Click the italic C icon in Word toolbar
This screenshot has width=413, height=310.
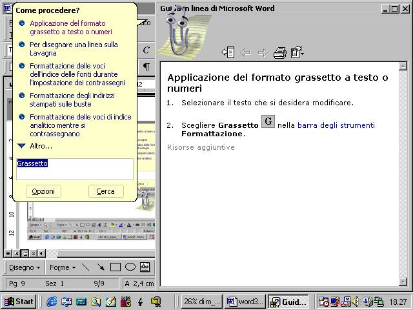click(x=146, y=50)
